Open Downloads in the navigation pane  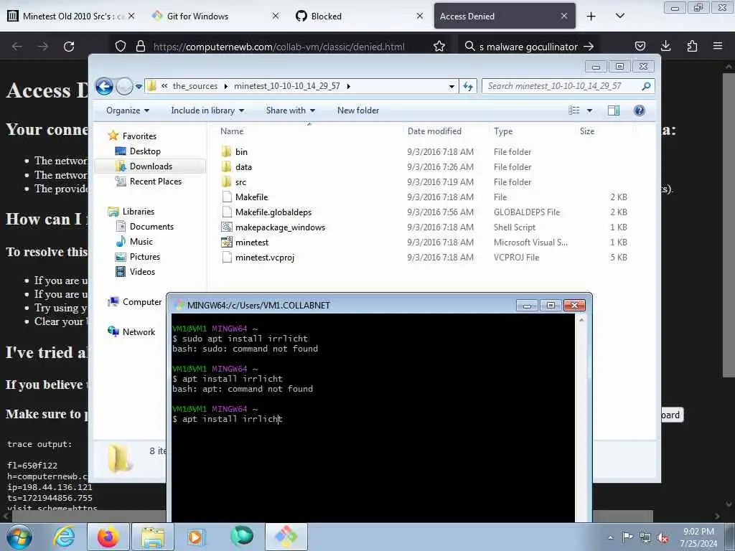tap(151, 166)
